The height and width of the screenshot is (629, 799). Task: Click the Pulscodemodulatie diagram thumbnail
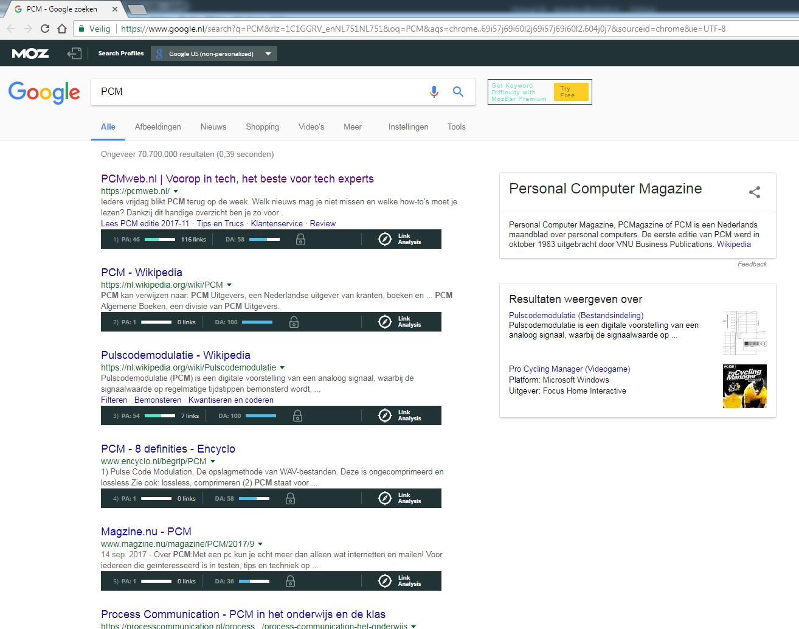(x=745, y=333)
